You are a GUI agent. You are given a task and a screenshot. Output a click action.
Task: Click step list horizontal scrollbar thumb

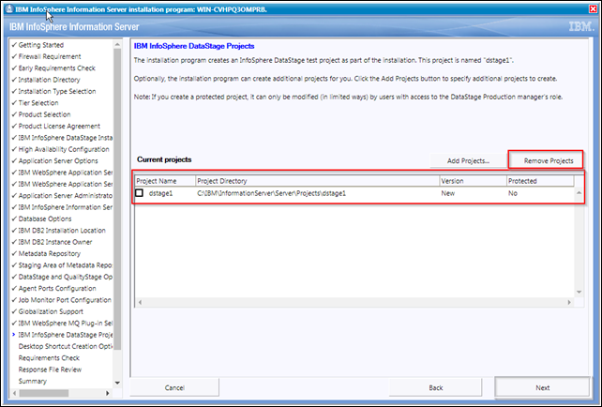44,393
